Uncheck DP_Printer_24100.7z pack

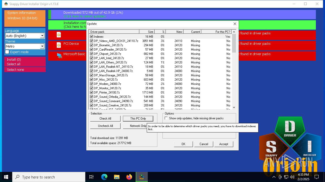[x=92, y=93]
